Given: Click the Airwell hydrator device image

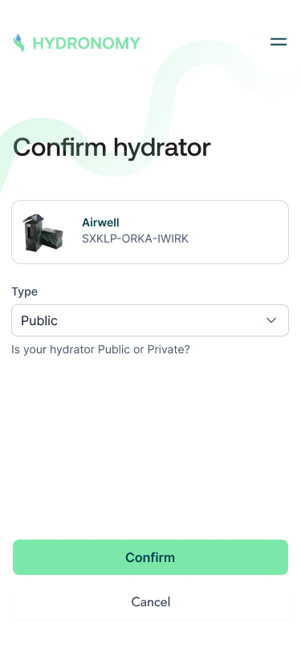Looking at the screenshot, I should (44, 232).
